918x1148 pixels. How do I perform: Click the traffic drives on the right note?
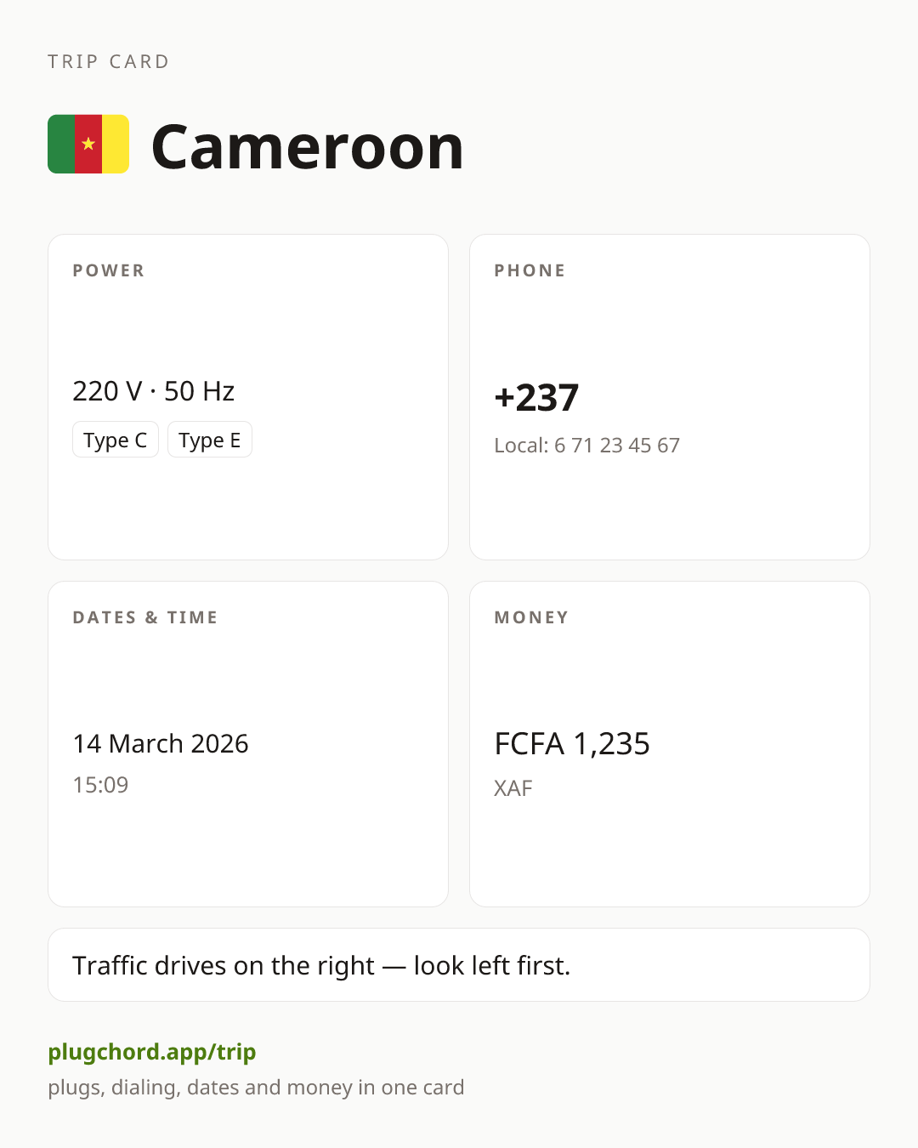321,966
